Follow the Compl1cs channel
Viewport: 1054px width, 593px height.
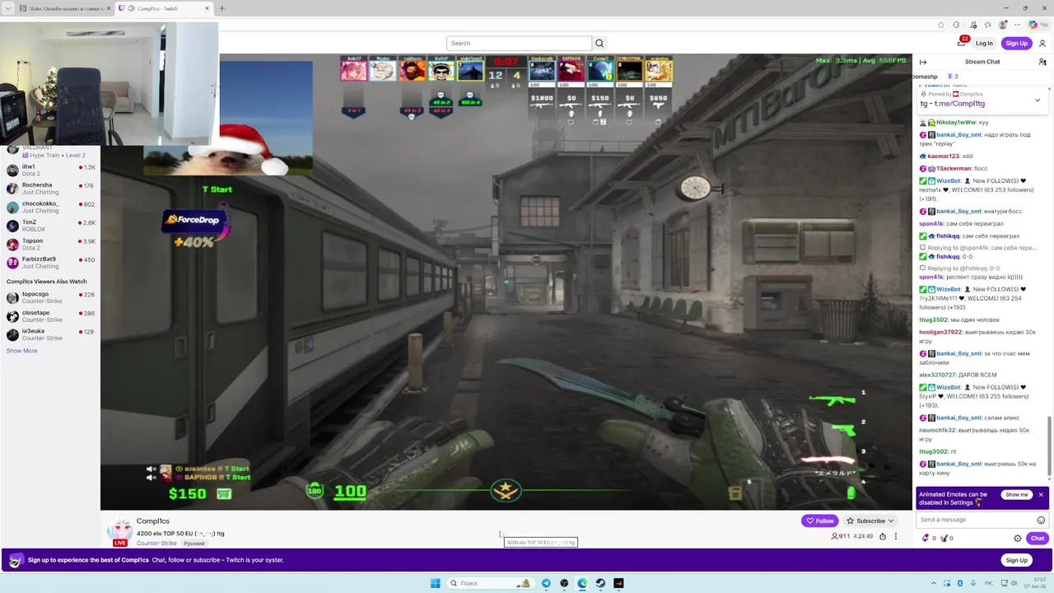click(819, 521)
